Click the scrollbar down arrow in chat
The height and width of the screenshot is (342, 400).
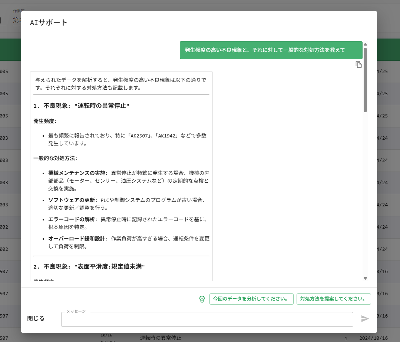point(365,278)
